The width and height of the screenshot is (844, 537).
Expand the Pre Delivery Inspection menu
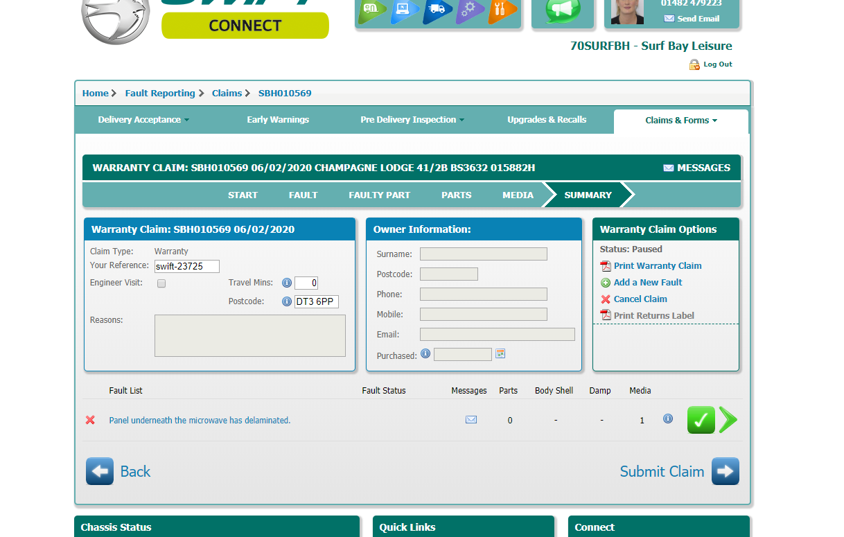click(412, 120)
